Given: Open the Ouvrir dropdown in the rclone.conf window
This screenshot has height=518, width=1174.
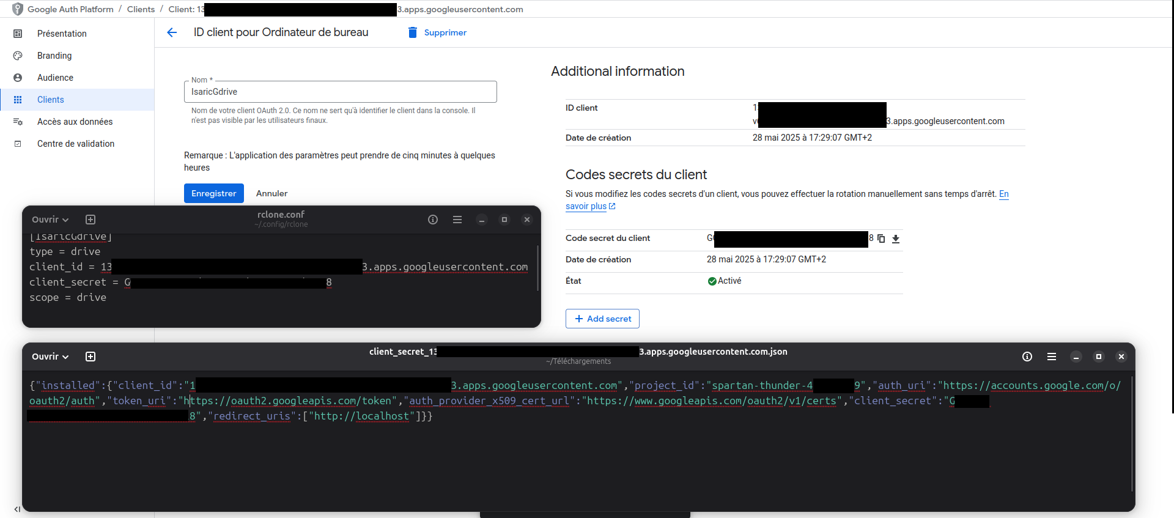Looking at the screenshot, I should tap(50, 220).
